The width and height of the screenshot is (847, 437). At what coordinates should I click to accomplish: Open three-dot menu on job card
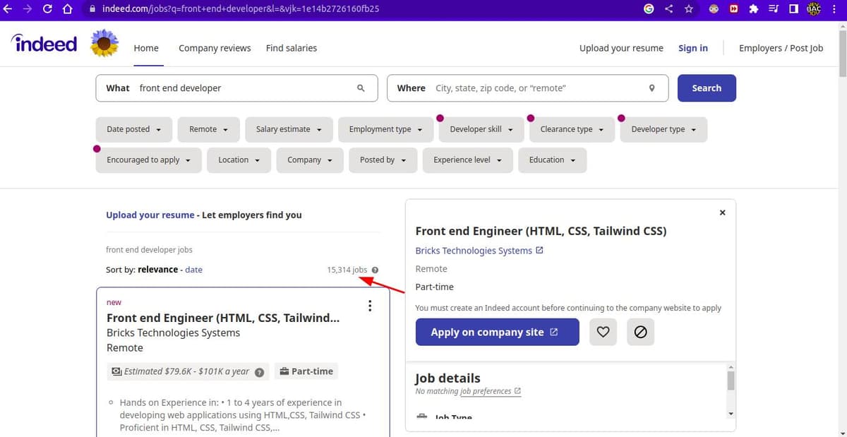(369, 306)
